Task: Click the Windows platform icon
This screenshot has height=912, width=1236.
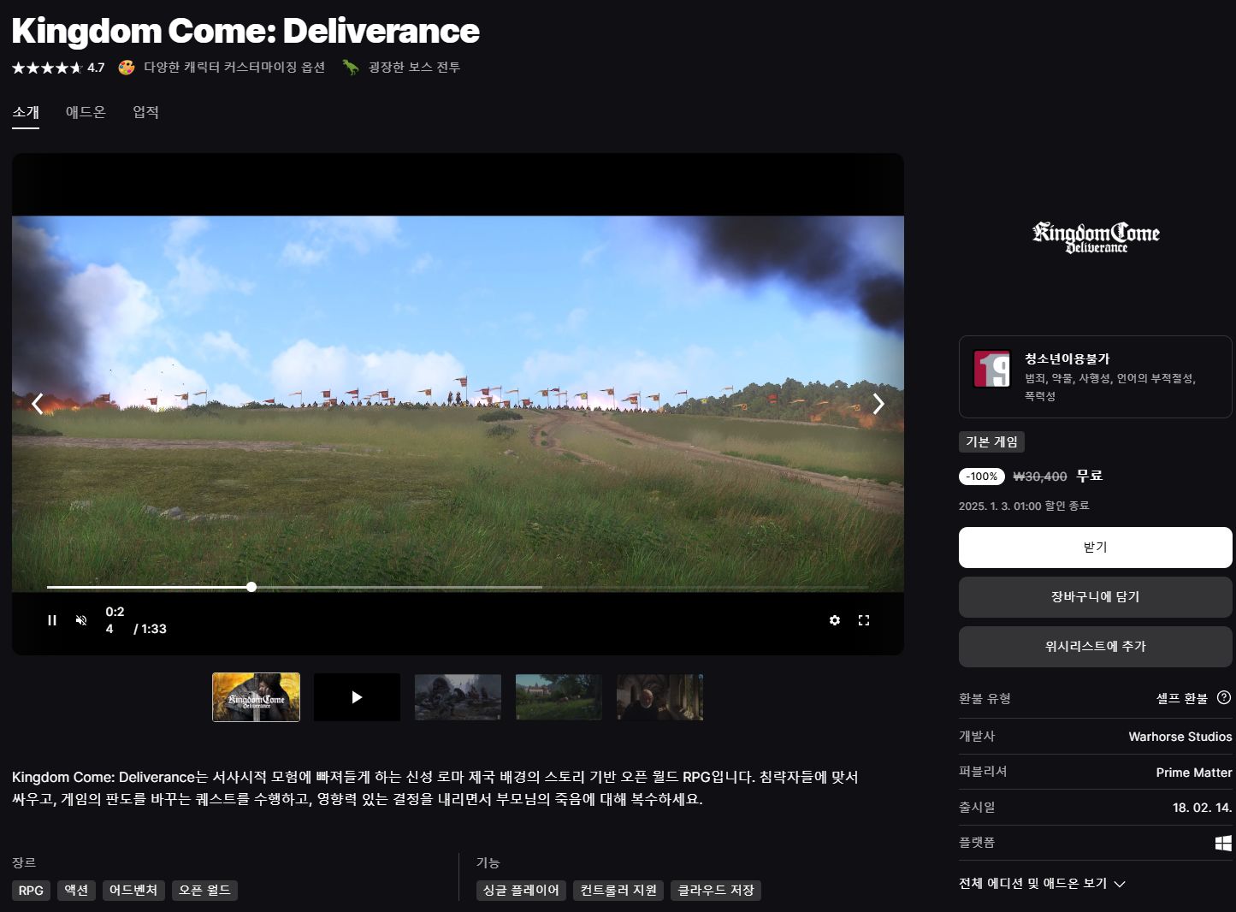Action: click(x=1224, y=843)
